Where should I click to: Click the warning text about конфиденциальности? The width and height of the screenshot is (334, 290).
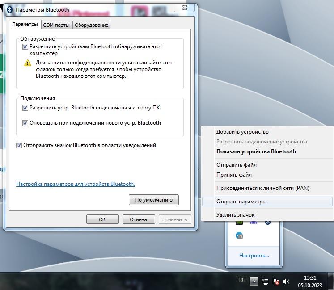click(x=104, y=69)
